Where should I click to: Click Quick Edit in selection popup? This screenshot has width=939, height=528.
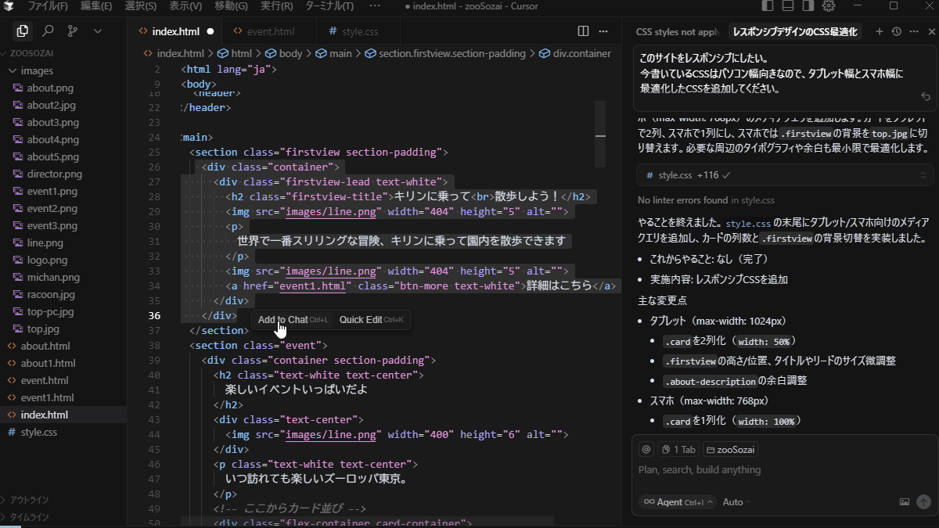tap(371, 320)
